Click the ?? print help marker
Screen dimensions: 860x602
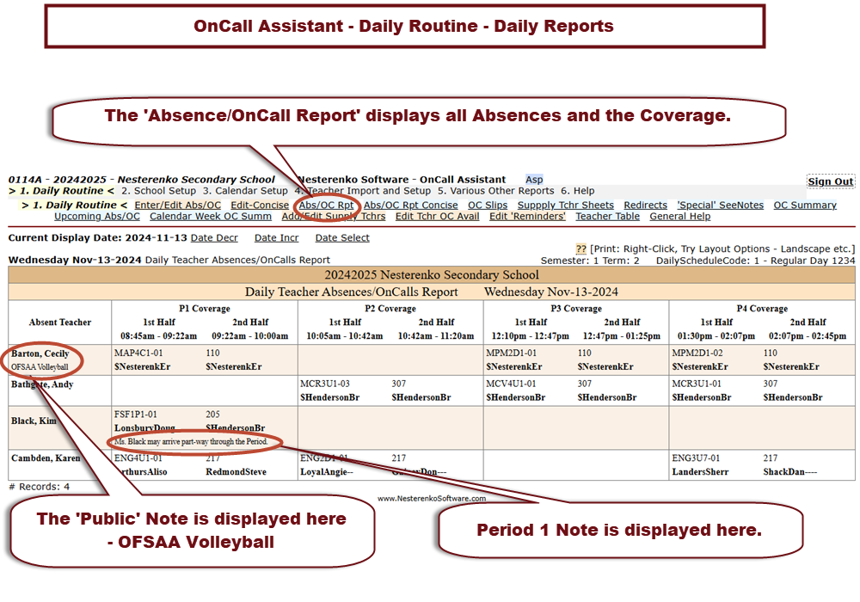click(581, 249)
